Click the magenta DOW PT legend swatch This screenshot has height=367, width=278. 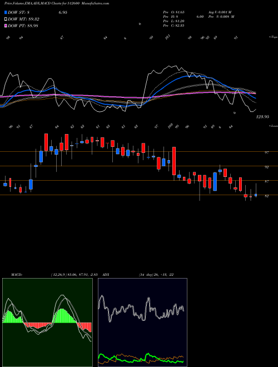click(6, 26)
